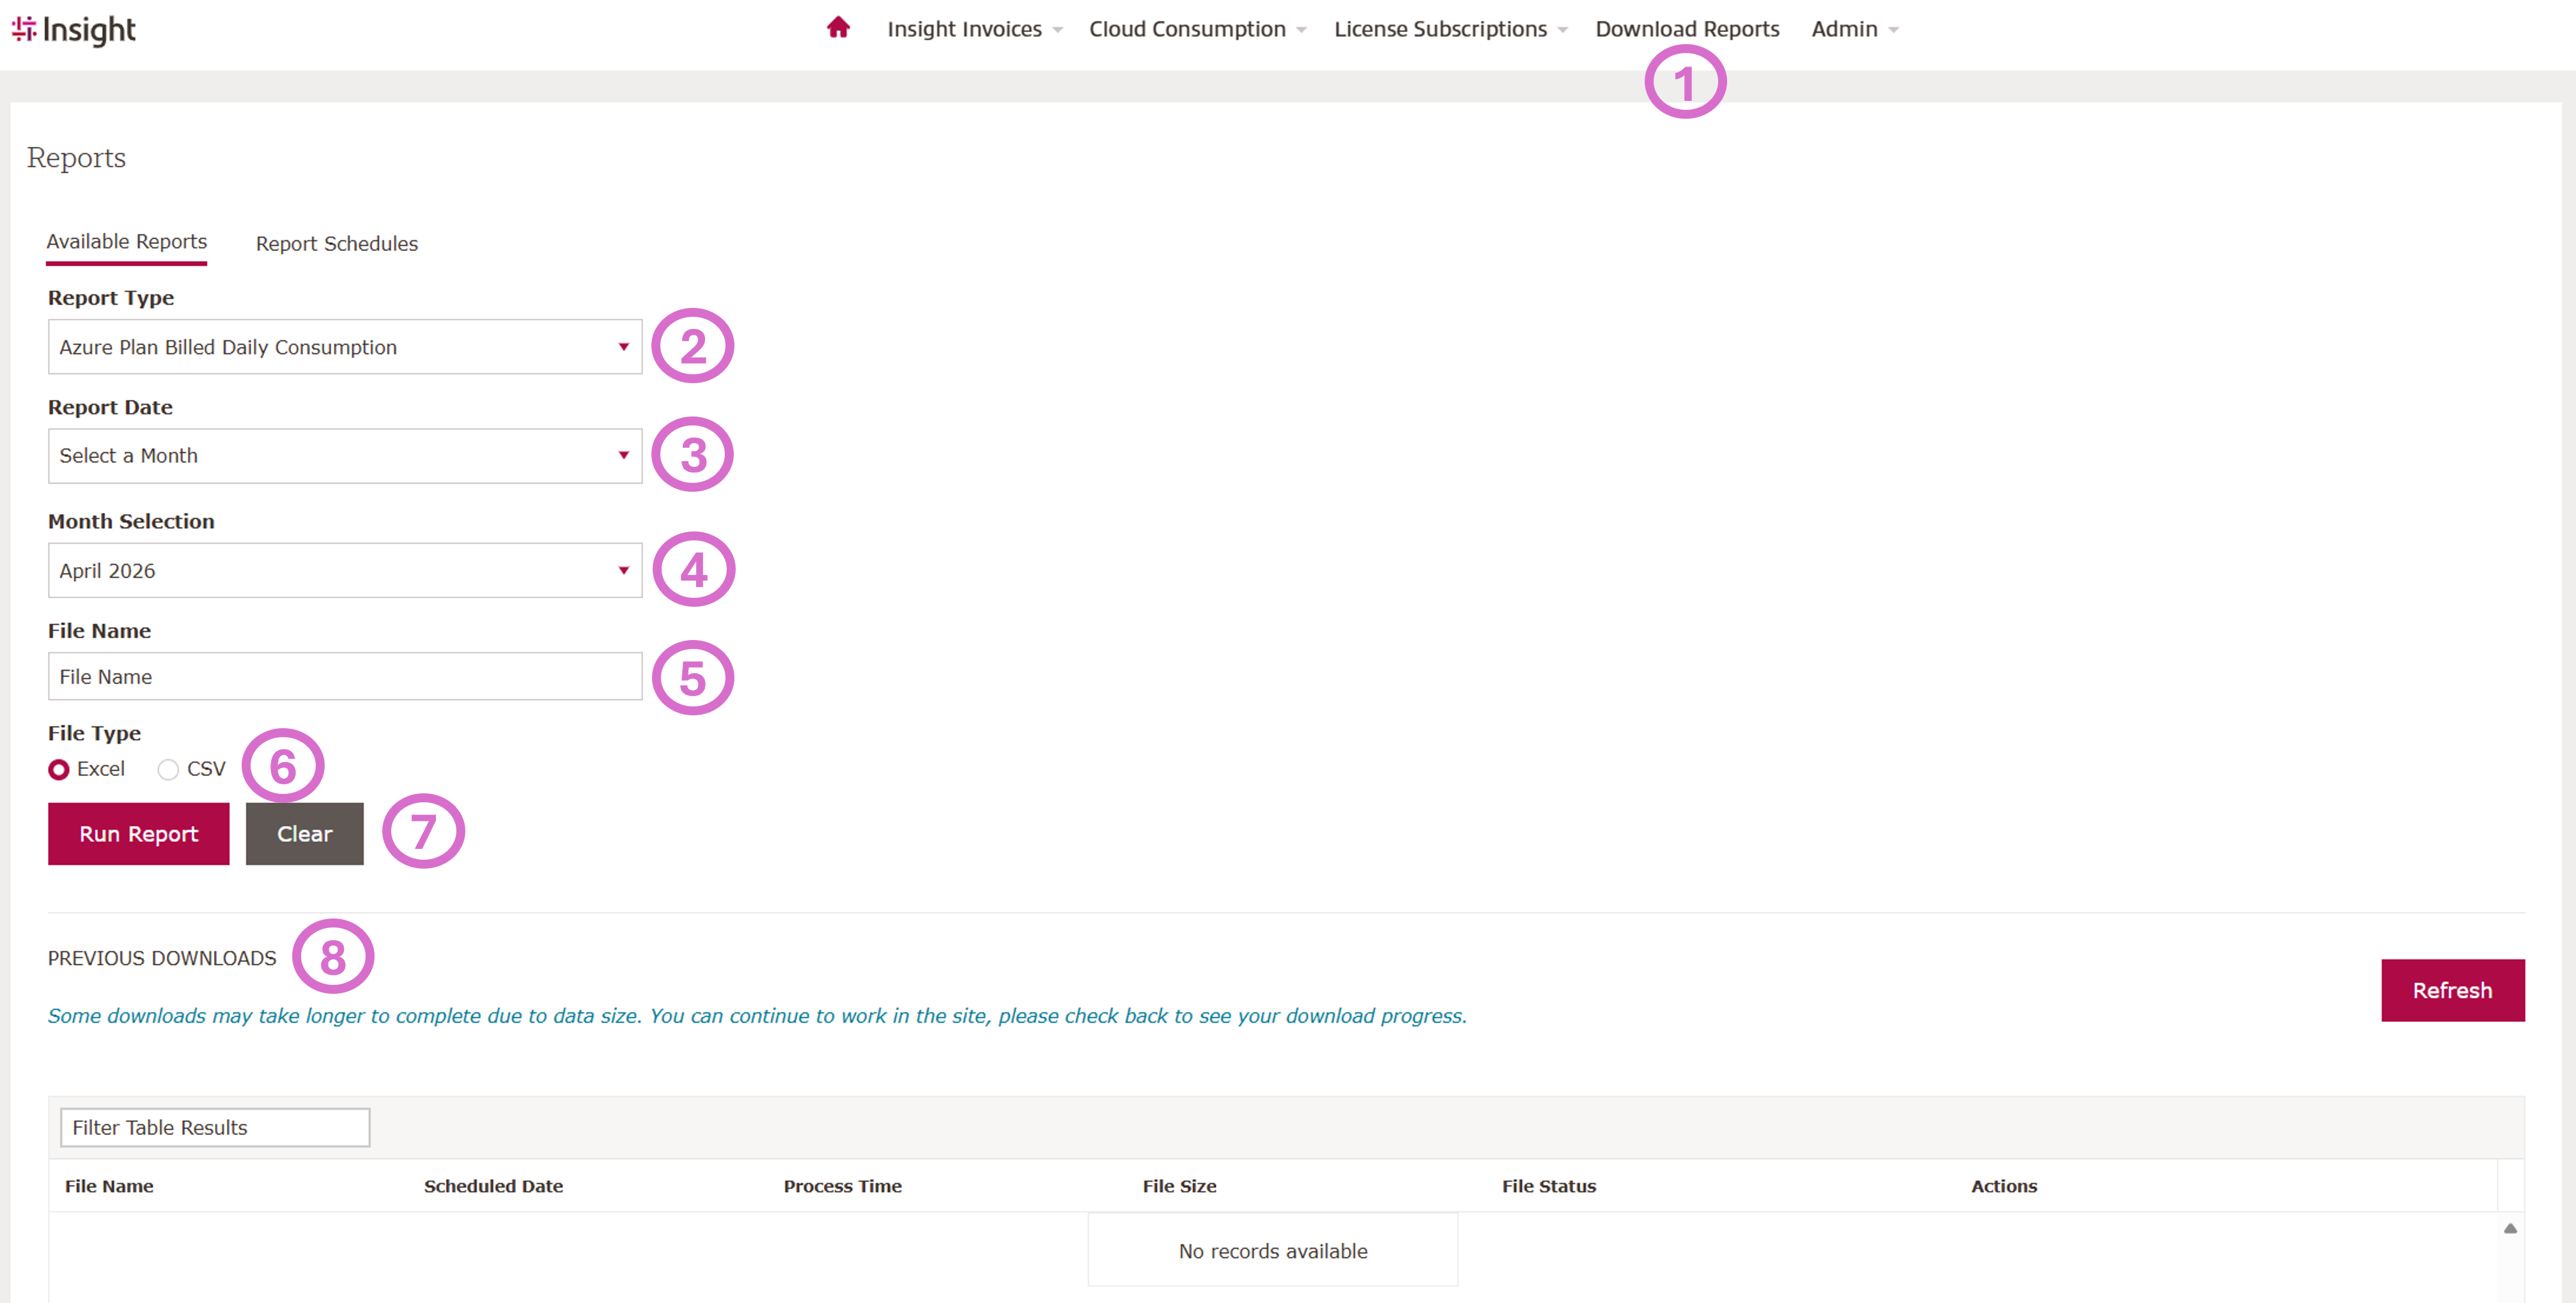Refresh the previous downloads list
The image size is (2576, 1303).
coord(2452,990)
